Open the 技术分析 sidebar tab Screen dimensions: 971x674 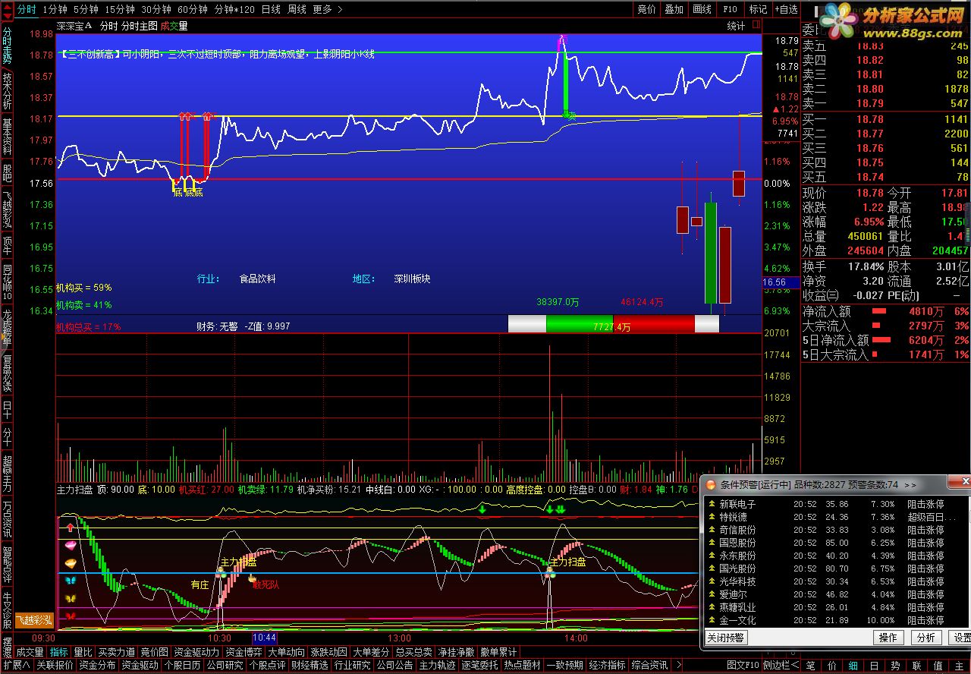click(x=7, y=93)
